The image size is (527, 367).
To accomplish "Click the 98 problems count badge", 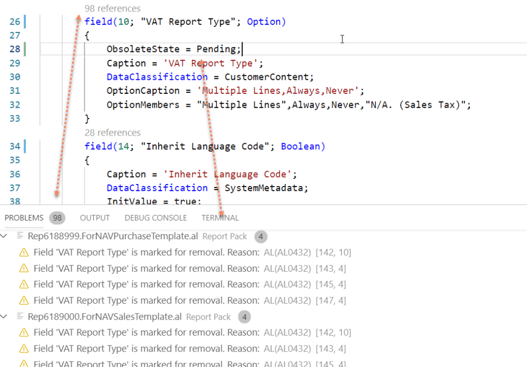I will (x=57, y=218).
